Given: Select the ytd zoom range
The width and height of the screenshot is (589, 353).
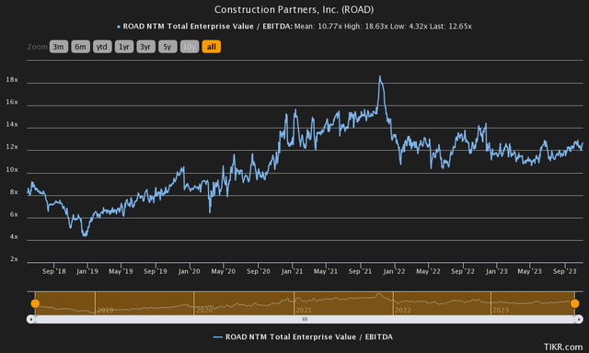Looking at the screenshot, I should 102,47.
